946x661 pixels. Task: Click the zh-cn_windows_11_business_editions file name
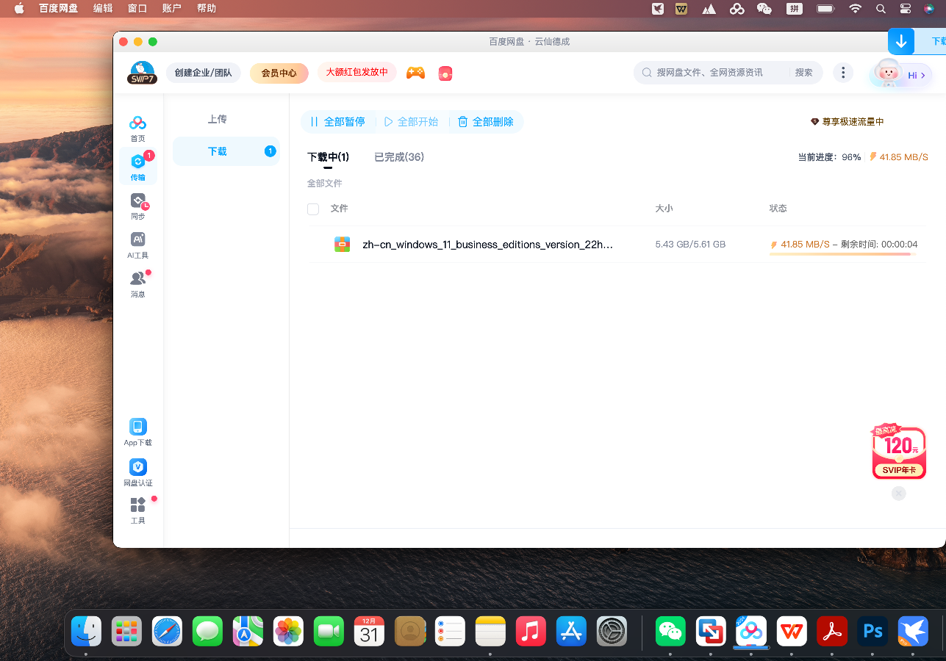tap(487, 245)
